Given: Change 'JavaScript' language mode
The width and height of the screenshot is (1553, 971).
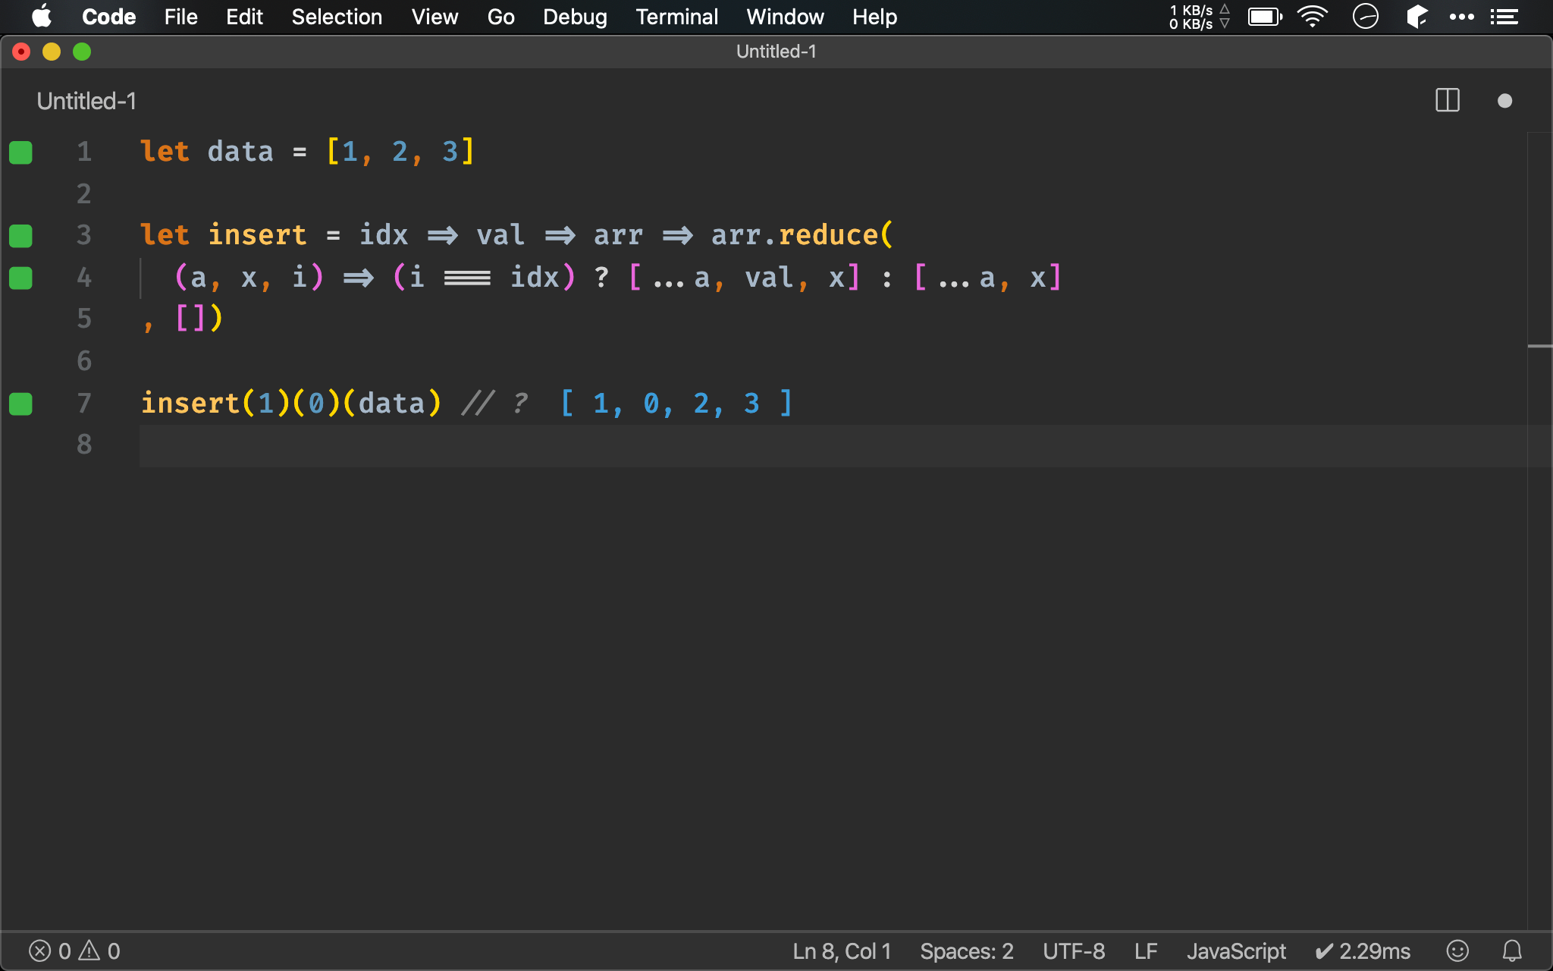Looking at the screenshot, I should click(1236, 951).
